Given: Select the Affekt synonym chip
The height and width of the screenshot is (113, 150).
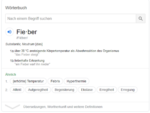Looking at the screenshot, I should tap(17, 90).
